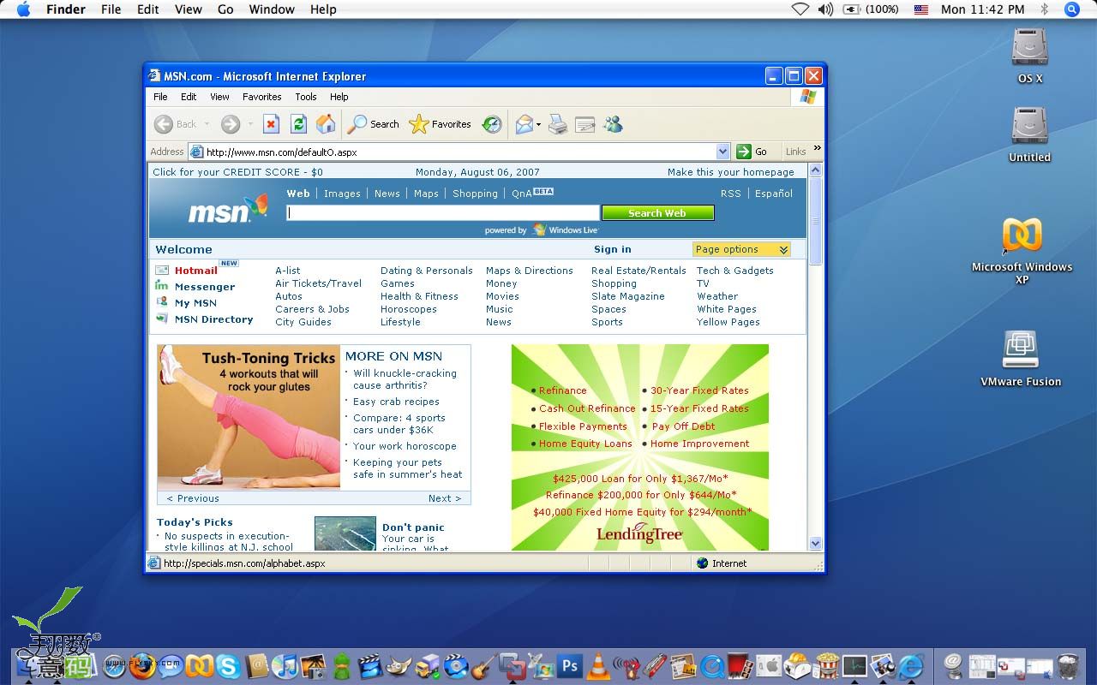The height and width of the screenshot is (685, 1097).
Task: Open Address Book from the Dock
Action: tap(256, 665)
